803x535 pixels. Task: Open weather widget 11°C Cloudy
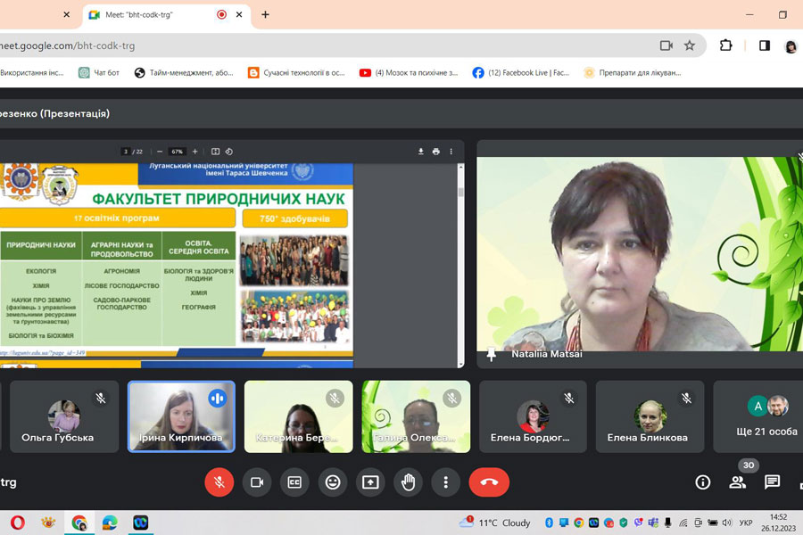click(494, 523)
